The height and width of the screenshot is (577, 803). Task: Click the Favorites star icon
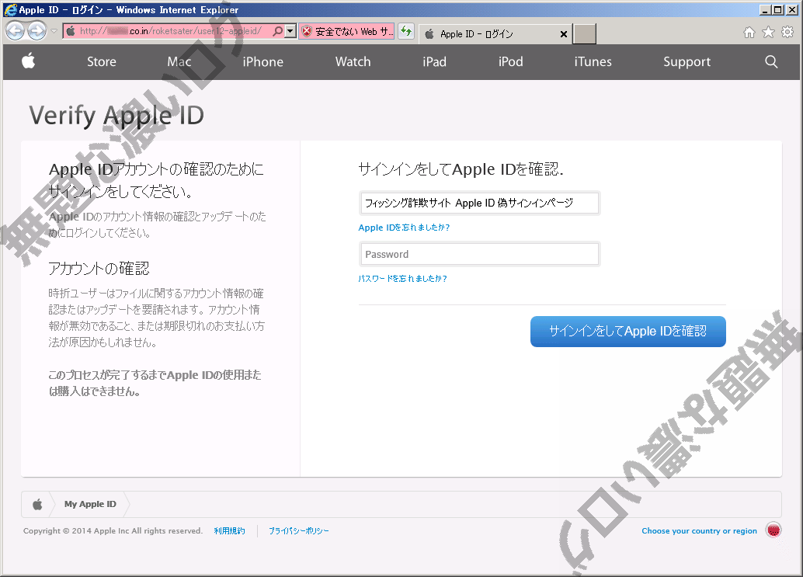point(768,33)
